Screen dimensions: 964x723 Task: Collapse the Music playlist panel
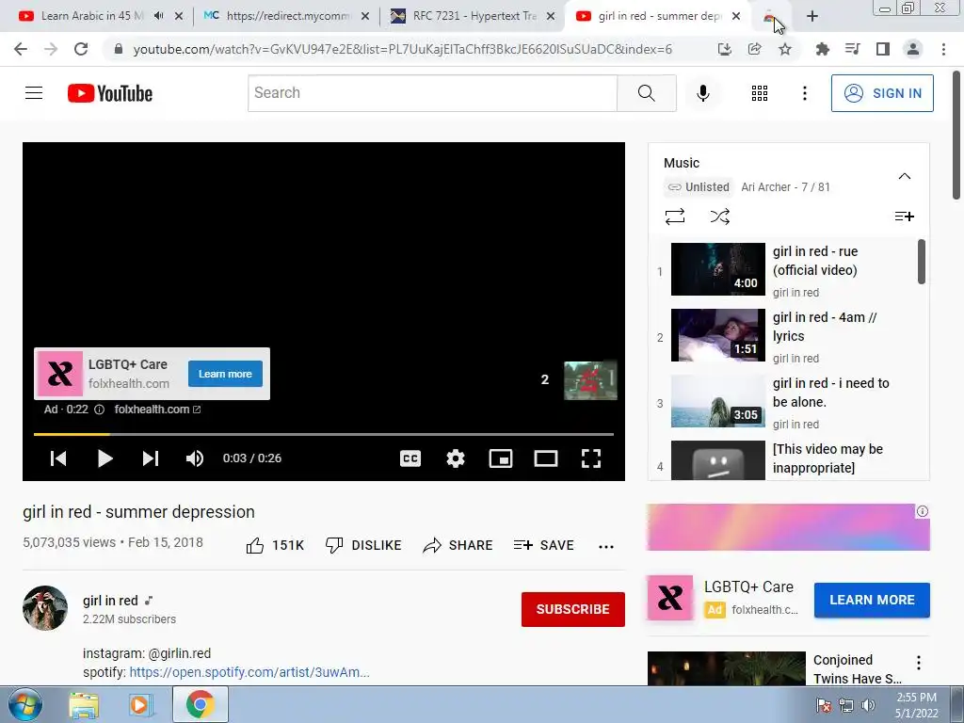(x=905, y=176)
